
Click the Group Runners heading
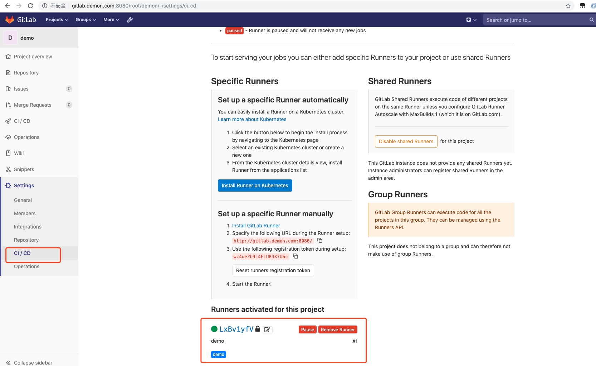coord(398,194)
